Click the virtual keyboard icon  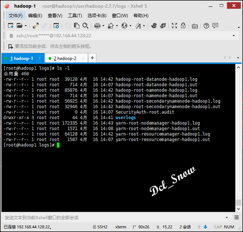pos(194,26)
